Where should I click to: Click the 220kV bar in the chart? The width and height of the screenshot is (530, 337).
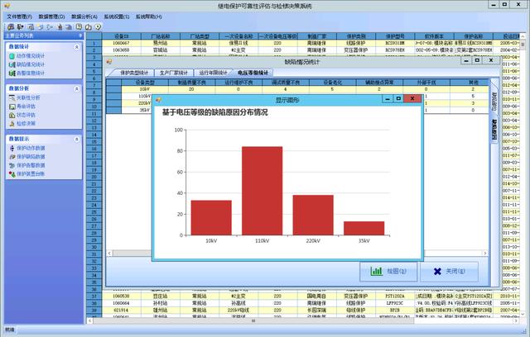point(313,215)
